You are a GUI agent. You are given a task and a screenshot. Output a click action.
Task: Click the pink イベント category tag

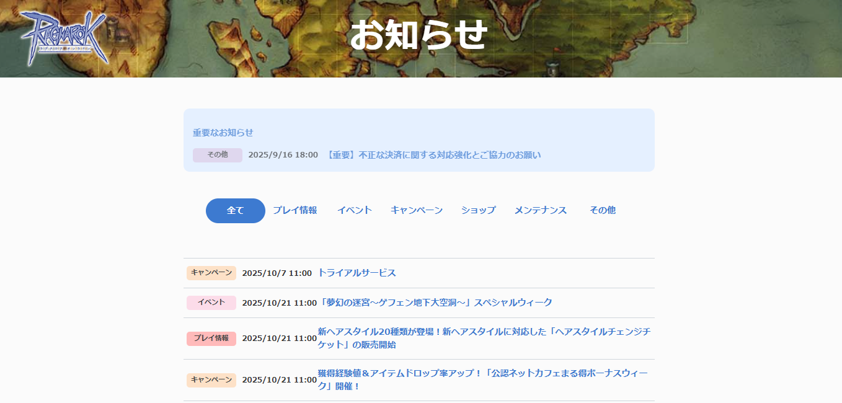click(211, 303)
